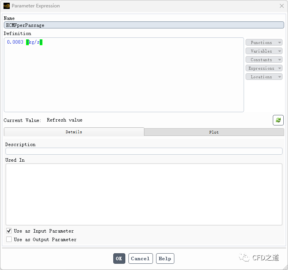The image size is (288, 270).
Task: Open the Expressions dropdown
Action: [x=264, y=68]
